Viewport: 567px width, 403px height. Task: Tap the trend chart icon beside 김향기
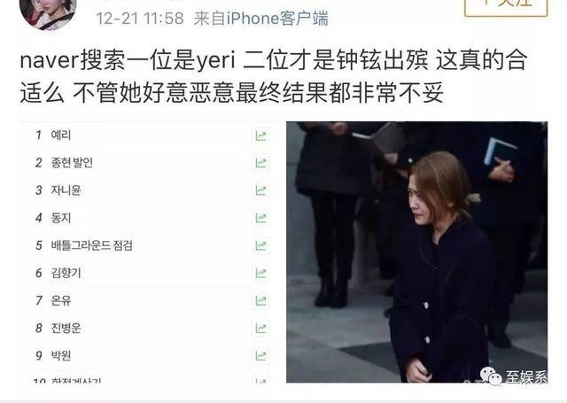[260, 274]
